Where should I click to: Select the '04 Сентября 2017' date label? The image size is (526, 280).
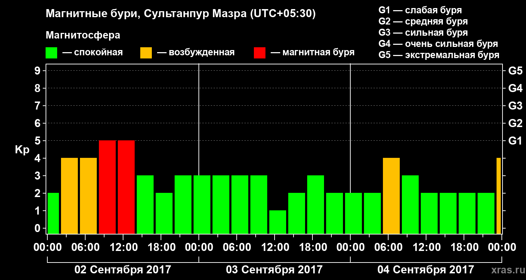pyautogui.click(x=426, y=270)
